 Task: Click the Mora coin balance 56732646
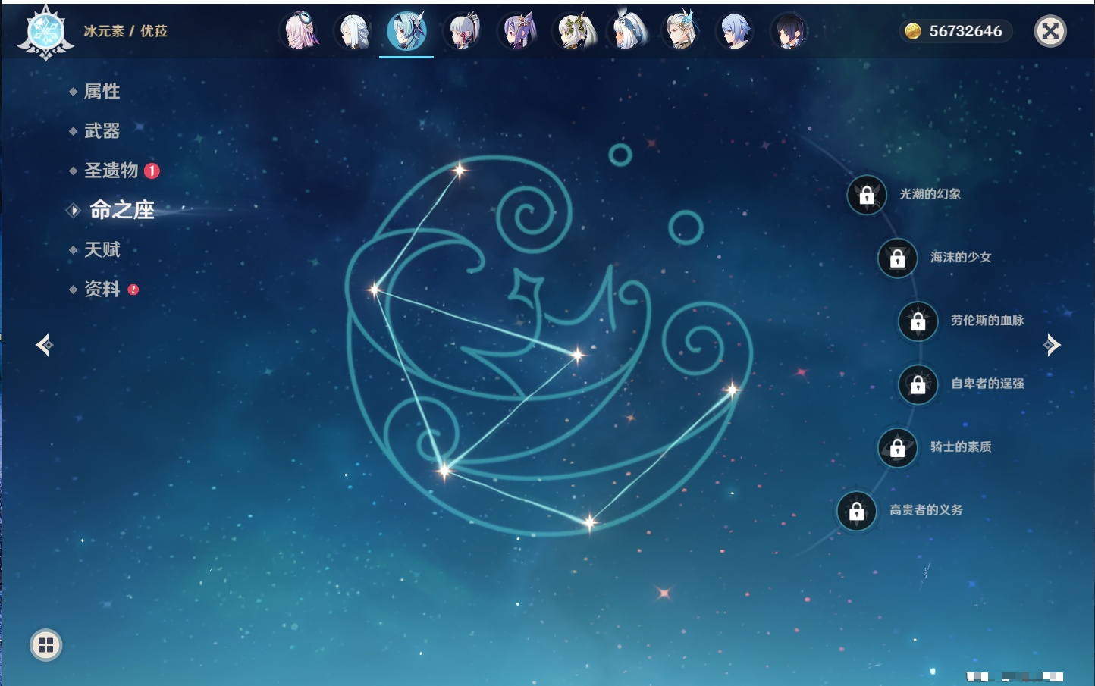coord(955,31)
